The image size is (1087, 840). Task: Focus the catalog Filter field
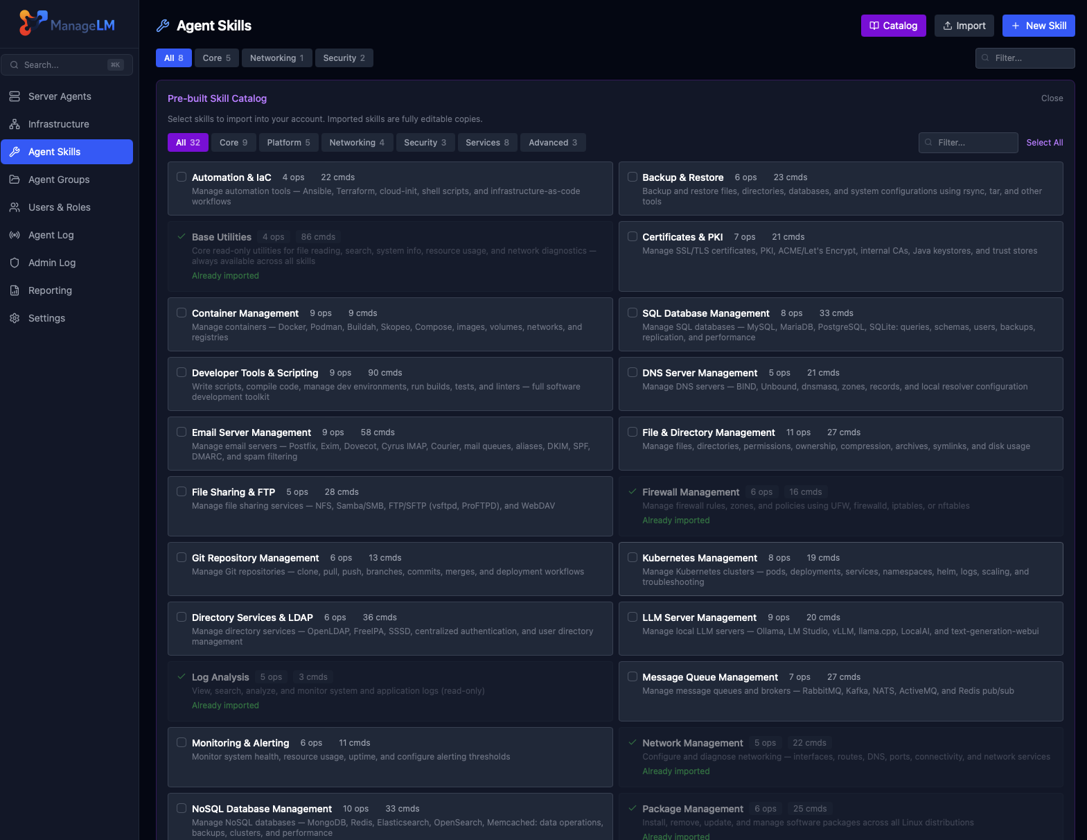coord(969,143)
